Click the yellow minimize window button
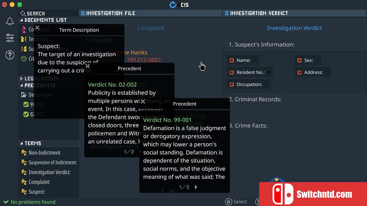Viewport: 367px width, 206px height. (12, 4)
